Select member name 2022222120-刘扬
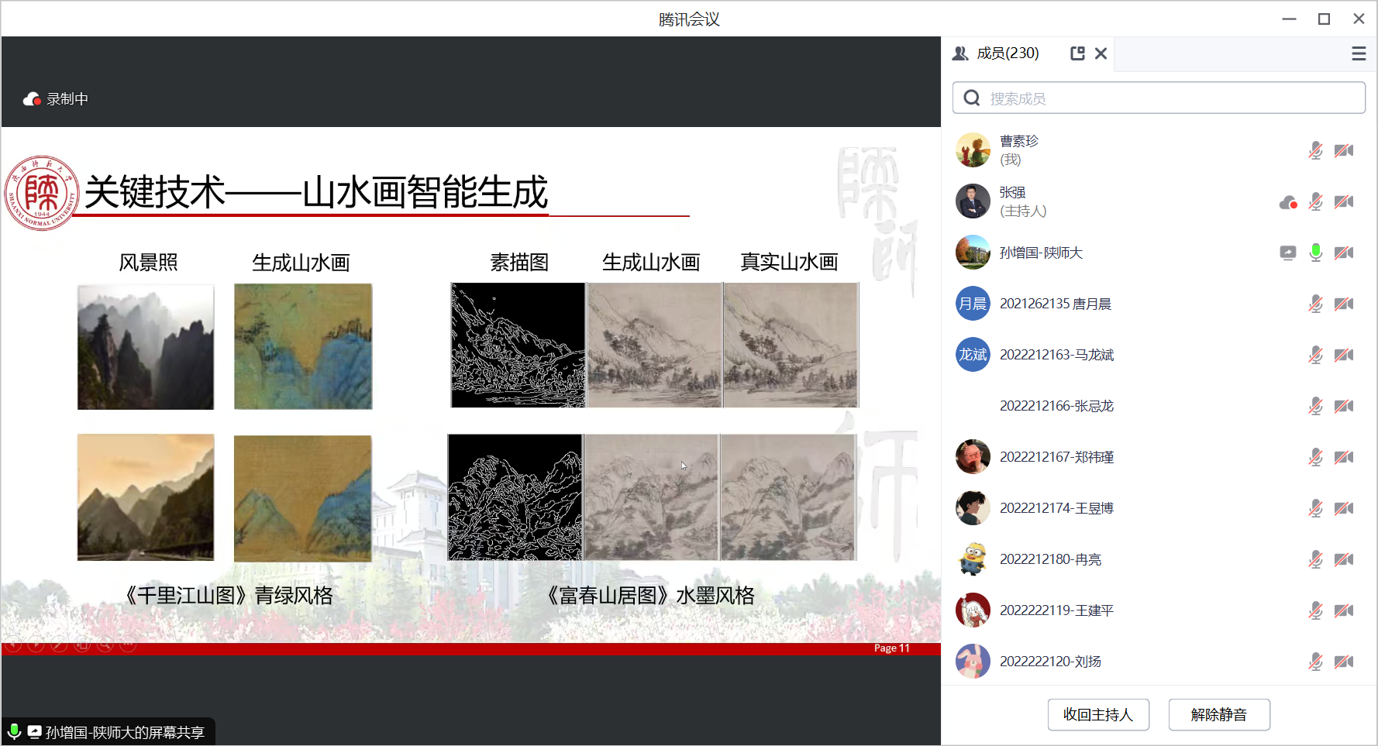This screenshot has width=1378, height=746. coord(1050,662)
